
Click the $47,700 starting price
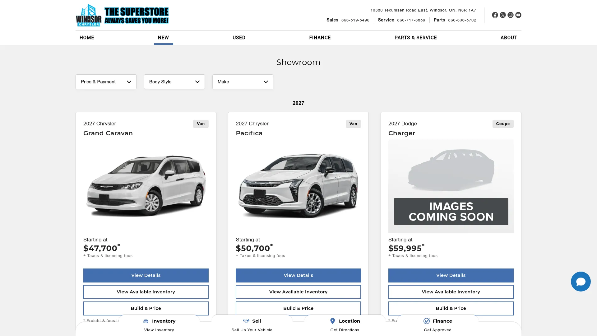(101, 248)
